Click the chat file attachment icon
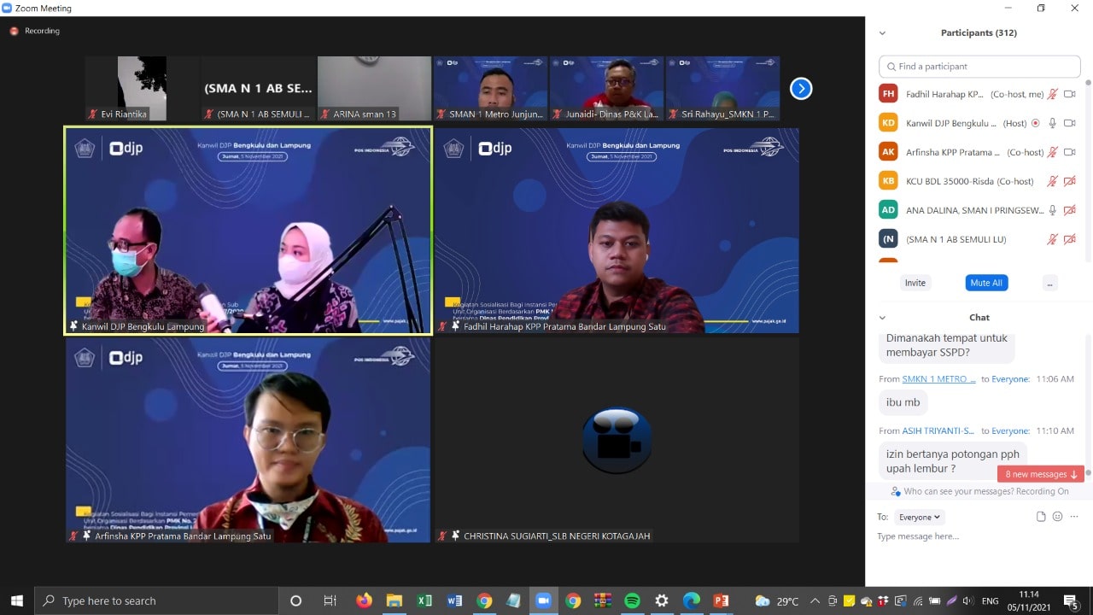 (x=1041, y=517)
